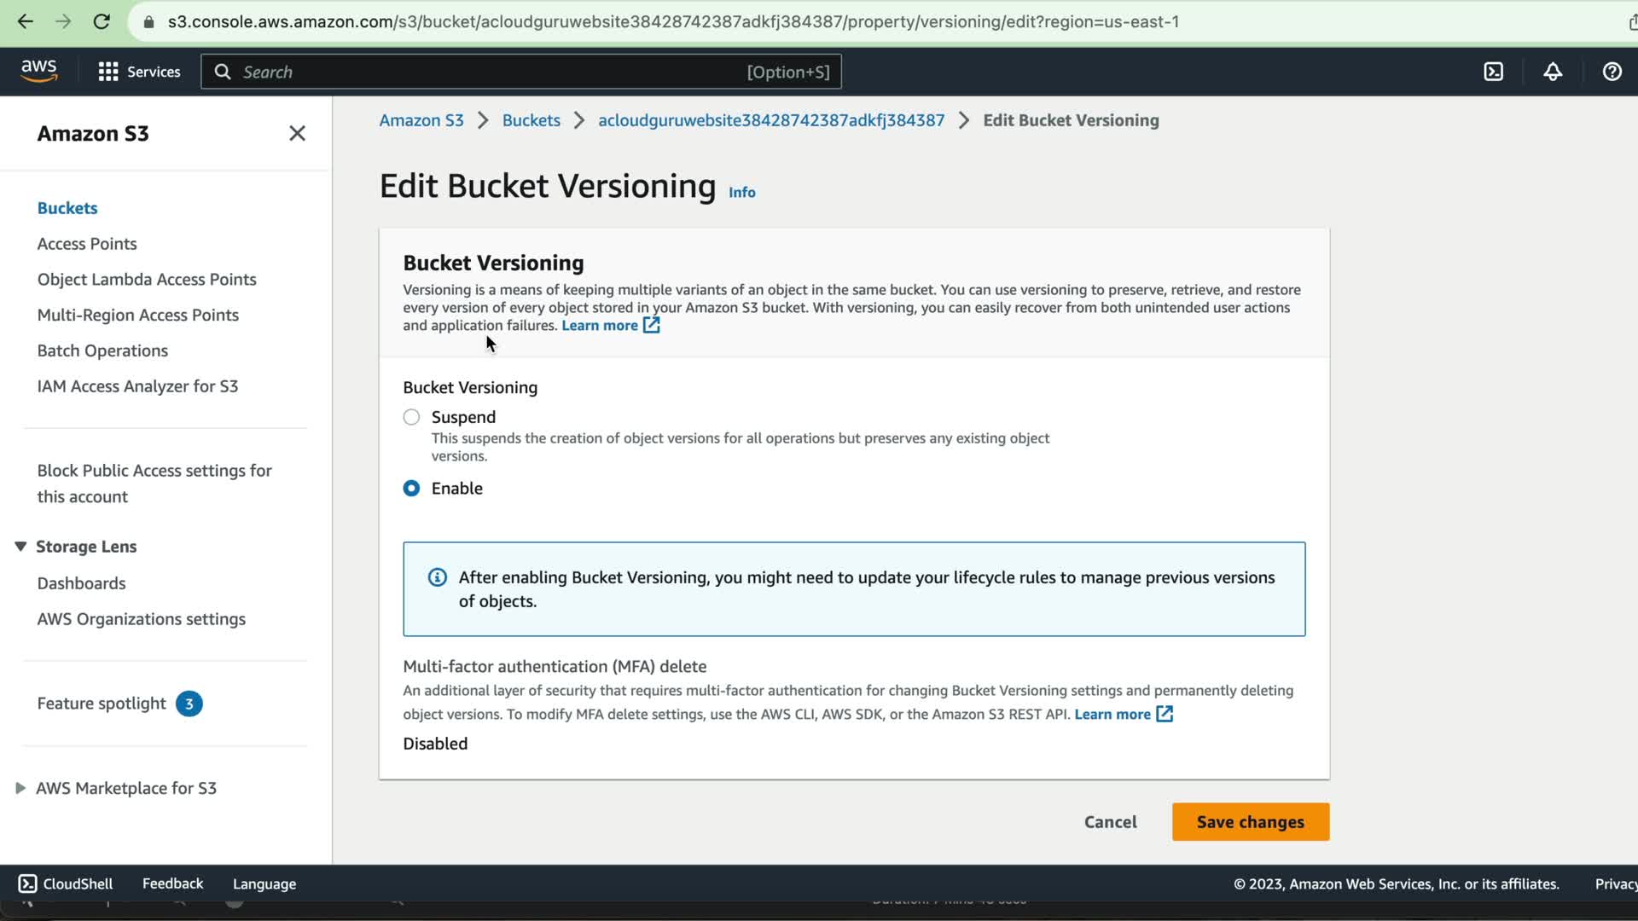Open CloudShell from the top navigation bar

pos(1493,72)
